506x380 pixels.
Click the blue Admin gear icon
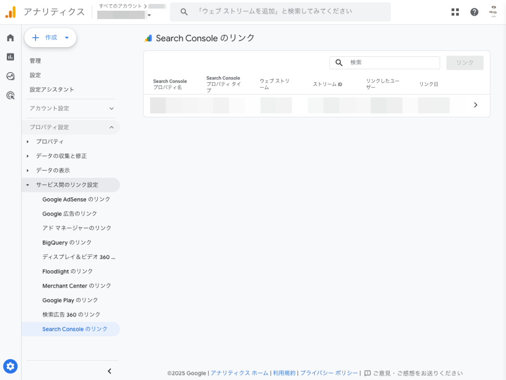click(x=10, y=366)
